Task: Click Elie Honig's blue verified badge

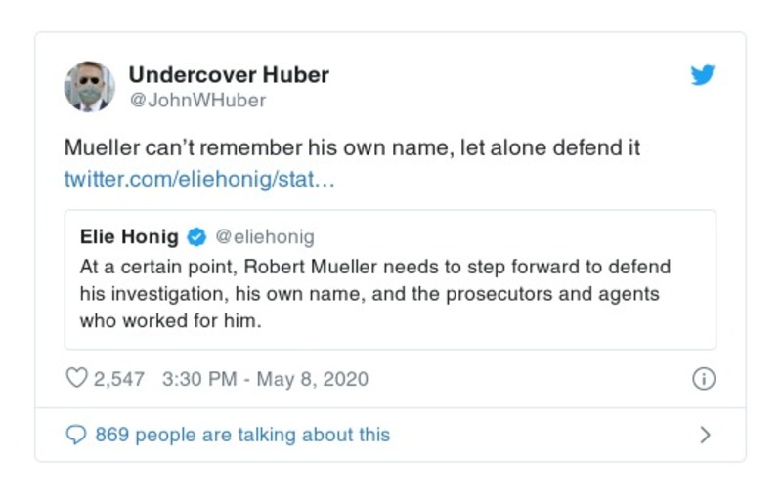Action: click(x=196, y=237)
